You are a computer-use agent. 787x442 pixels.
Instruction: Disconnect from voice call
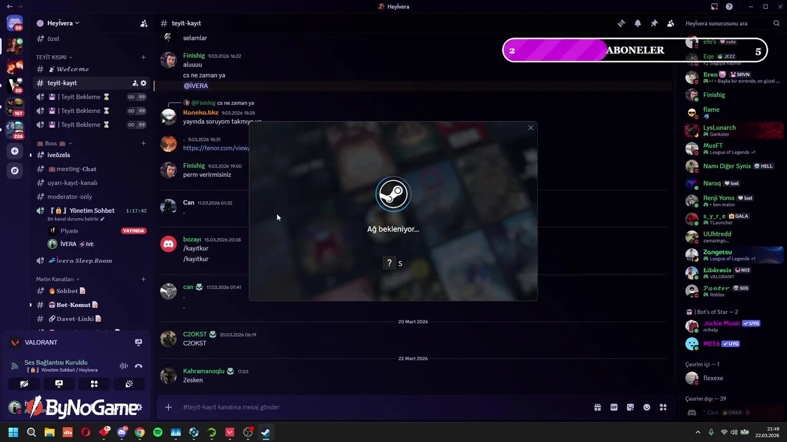pos(138,366)
